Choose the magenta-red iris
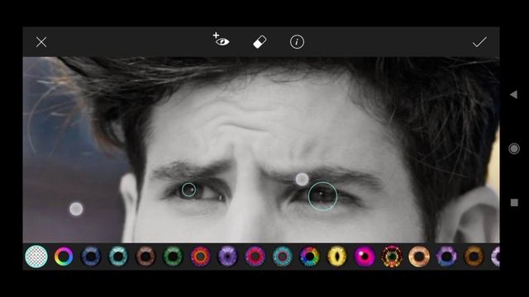529x297 pixels. (x=255, y=257)
